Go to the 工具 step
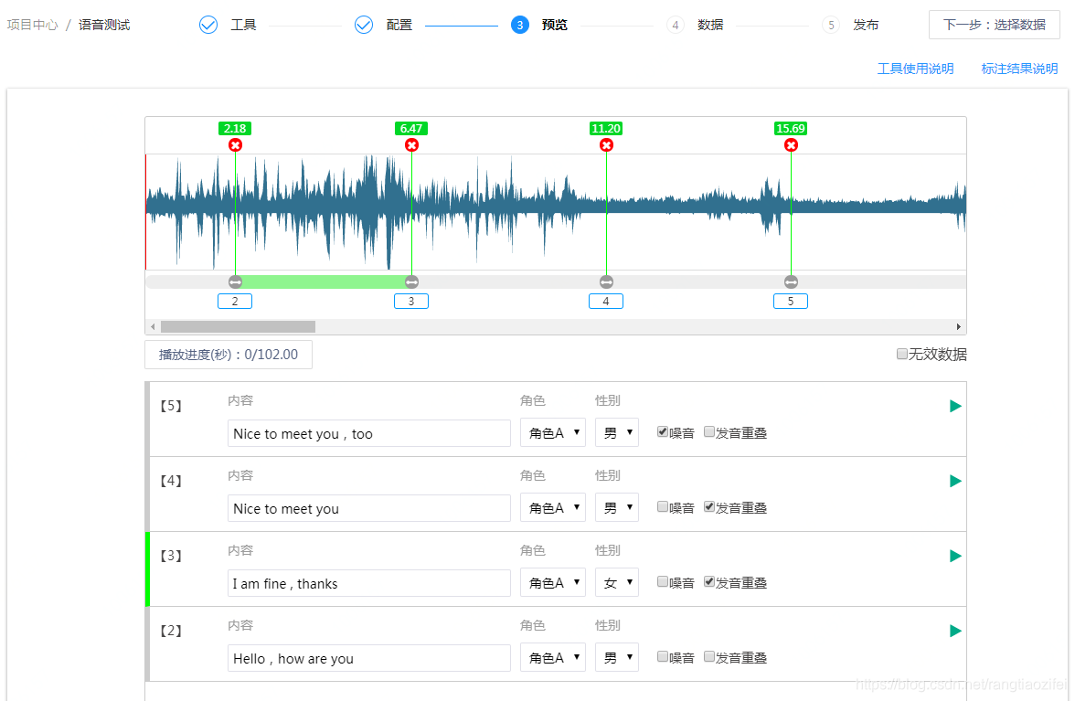This screenshot has width=1075, height=701. point(229,25)
